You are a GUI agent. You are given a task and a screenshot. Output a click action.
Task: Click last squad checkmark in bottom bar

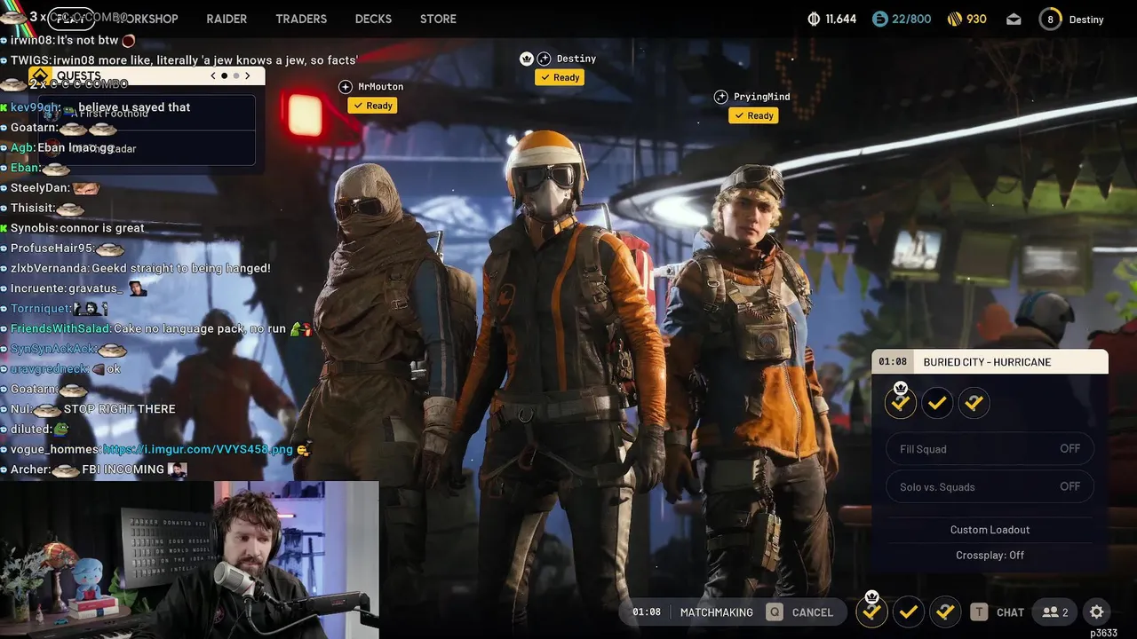[945, 611]
